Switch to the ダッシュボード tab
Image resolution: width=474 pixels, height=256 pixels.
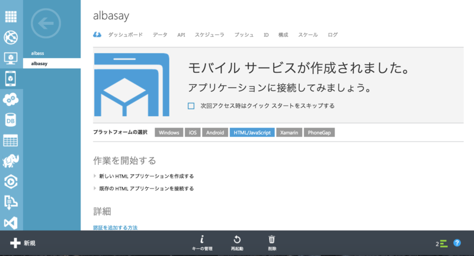(126, 35)
